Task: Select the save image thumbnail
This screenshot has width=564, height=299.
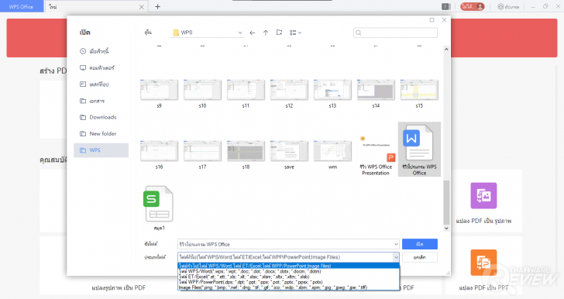Action: click(x=289, y=151)
